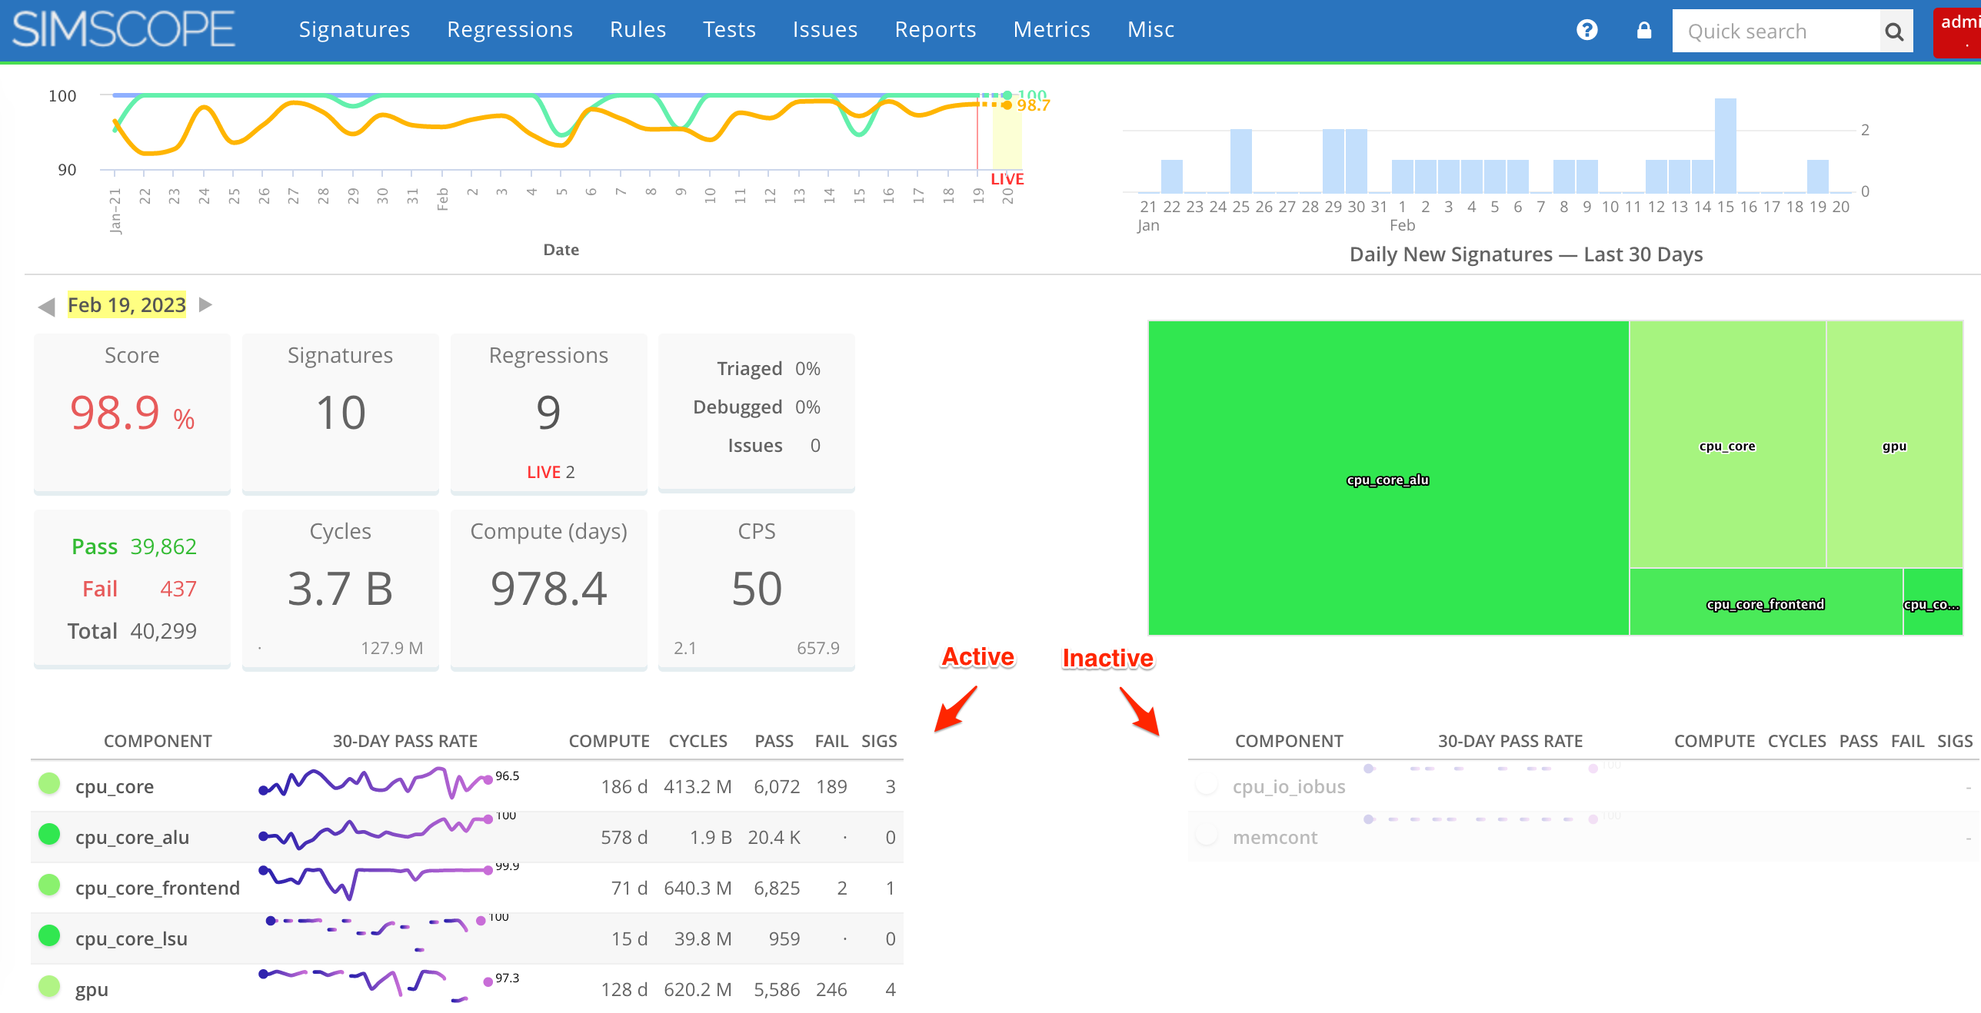Focus the Quick search field
1981x1013 pixels.
1776,32
